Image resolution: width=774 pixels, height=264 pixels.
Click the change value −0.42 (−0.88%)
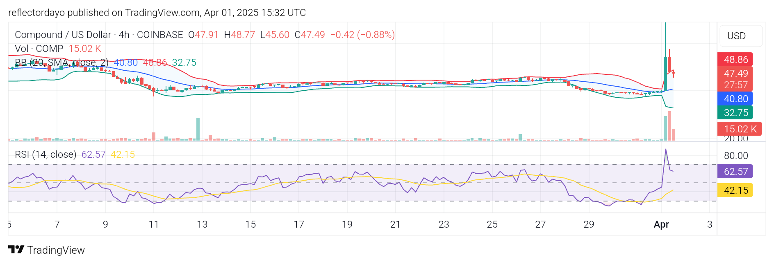click(x=362, y=35)
